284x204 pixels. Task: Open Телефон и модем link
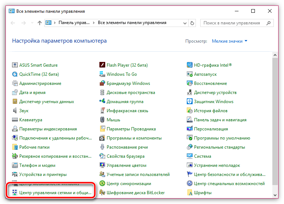(37, 165)
